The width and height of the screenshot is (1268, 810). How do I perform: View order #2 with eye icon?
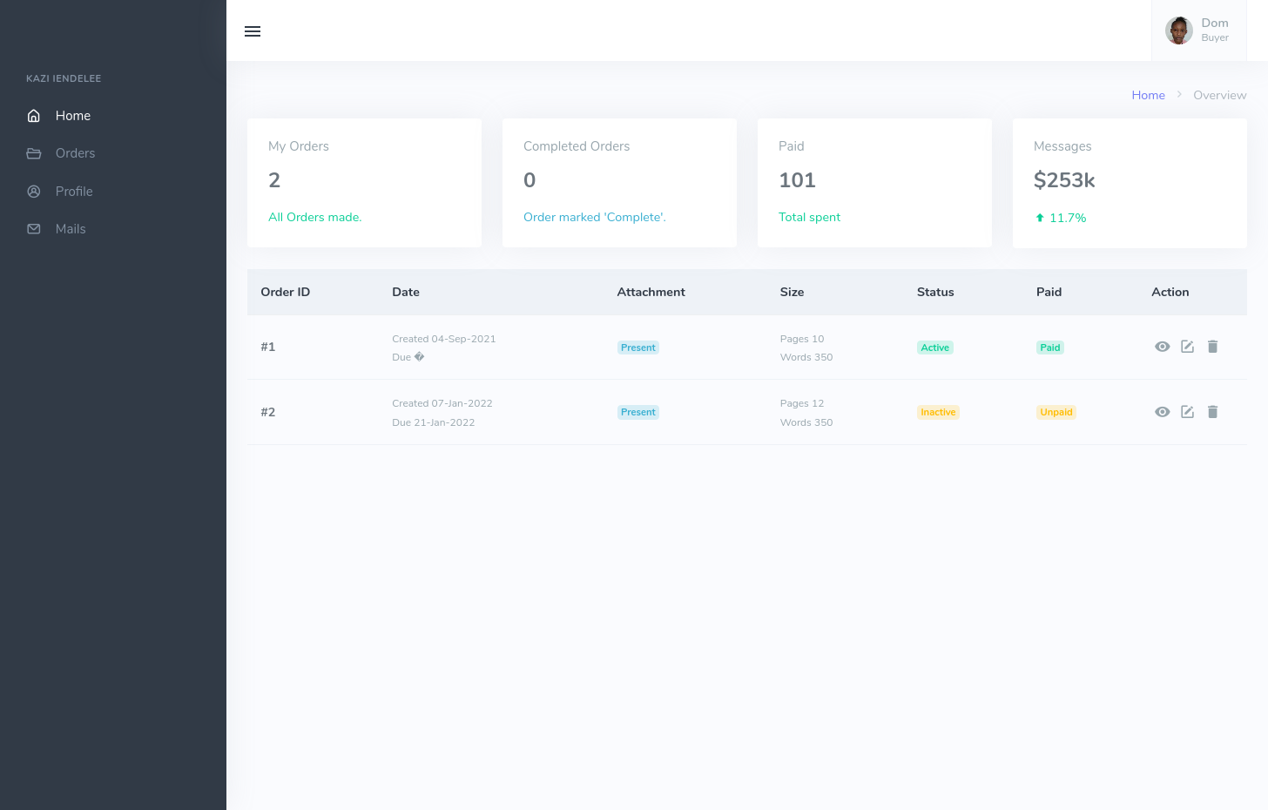1162,412
